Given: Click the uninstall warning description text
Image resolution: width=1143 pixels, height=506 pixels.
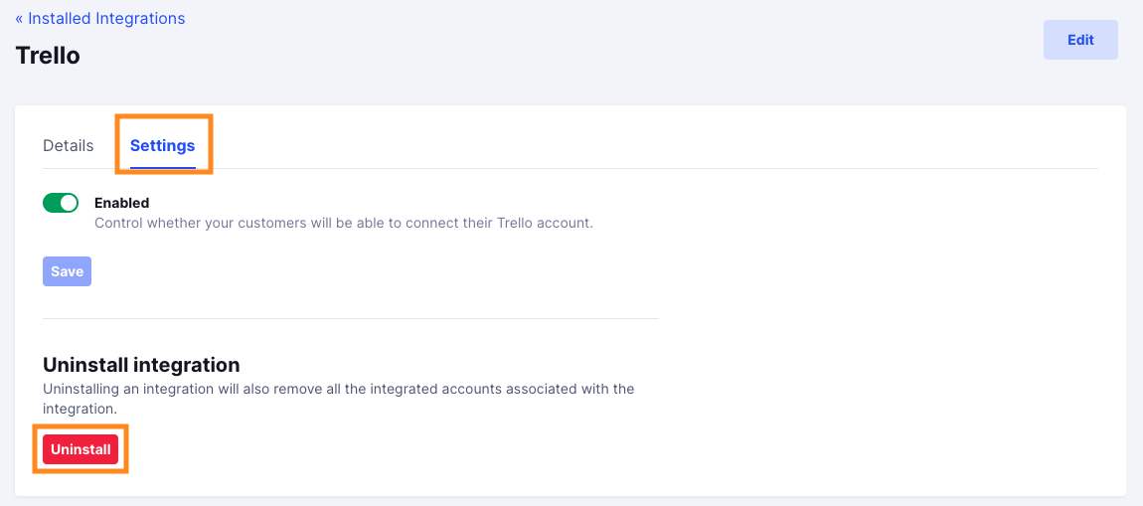Looking at the screenshot, I should pyautogui.click(x=339, y=399).
